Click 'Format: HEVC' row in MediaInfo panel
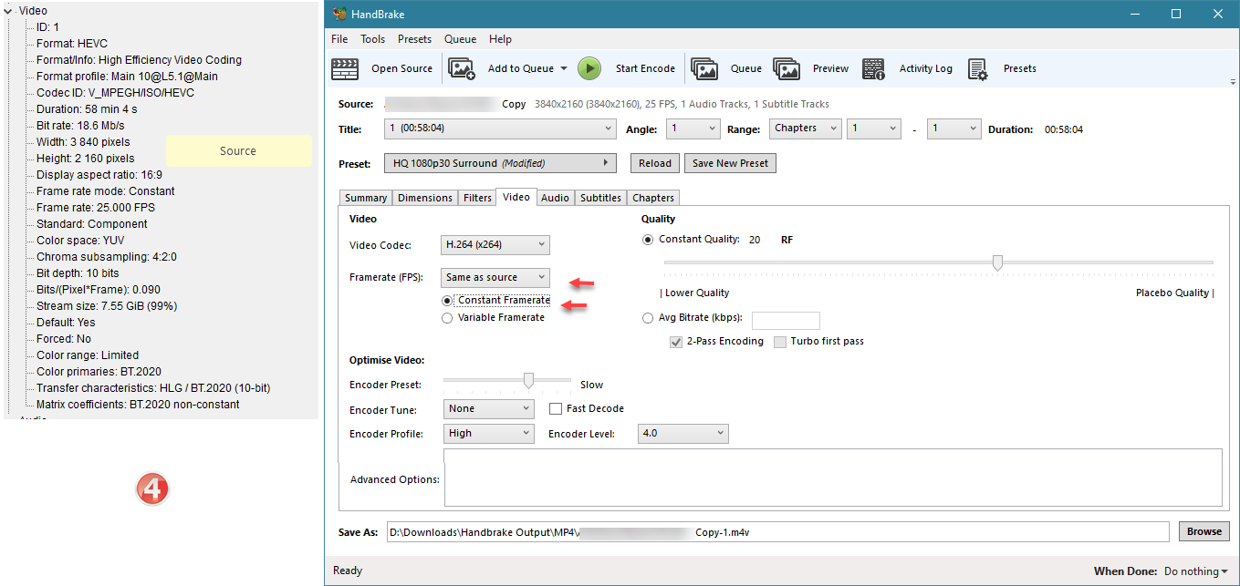 73,44
